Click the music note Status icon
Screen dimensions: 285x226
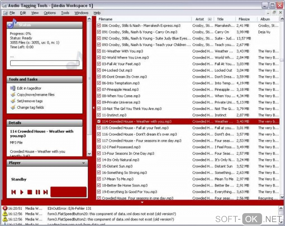point(12,24)
